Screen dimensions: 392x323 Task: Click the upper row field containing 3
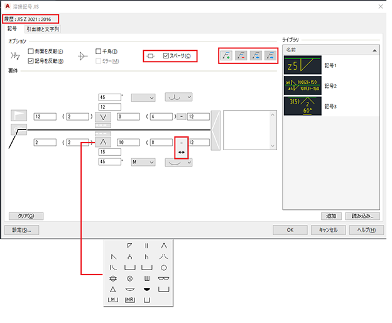(x=128, y=117)
